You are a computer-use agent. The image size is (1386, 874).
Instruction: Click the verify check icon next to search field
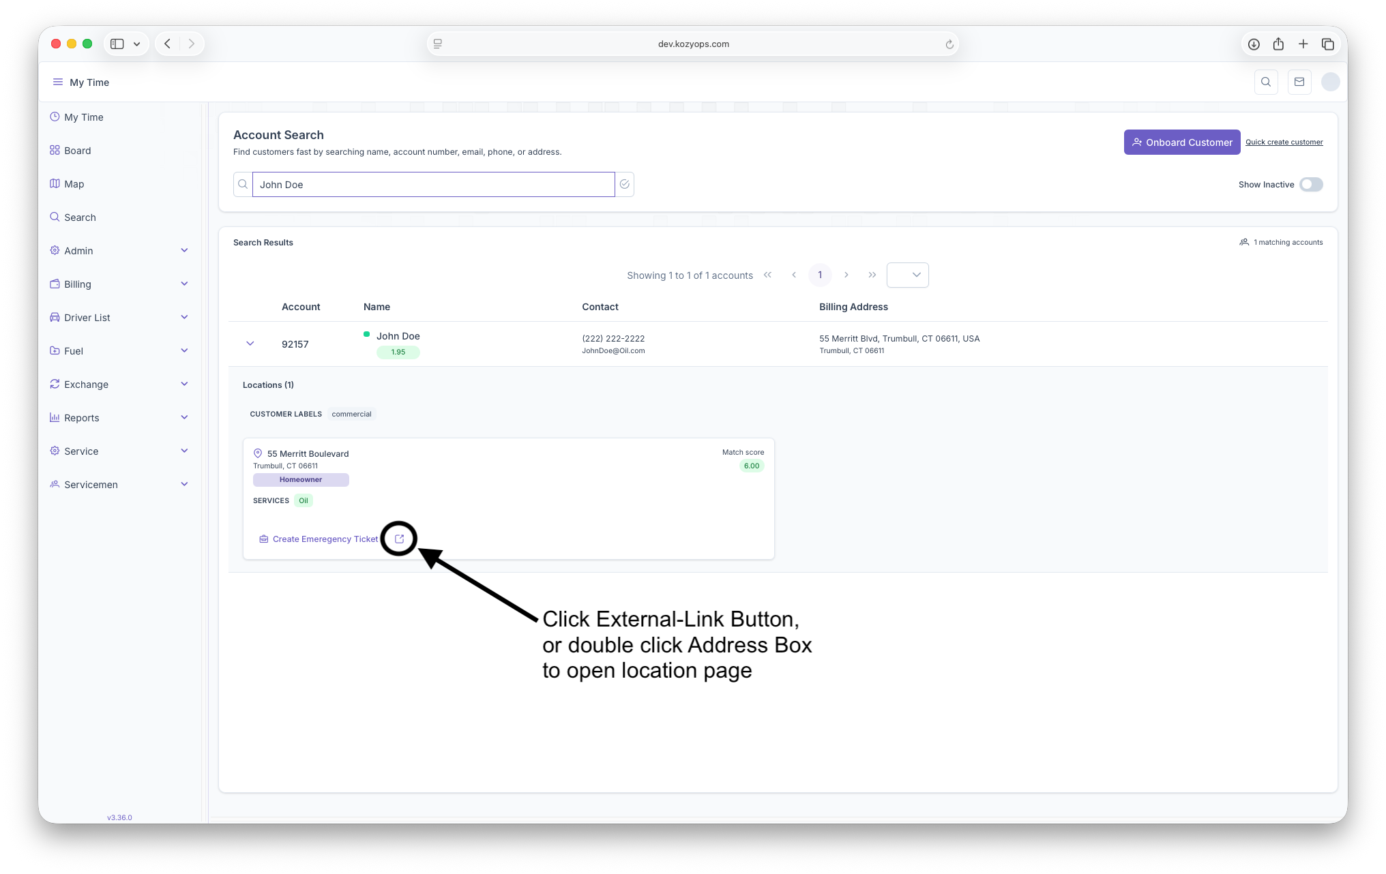(624, 184)
